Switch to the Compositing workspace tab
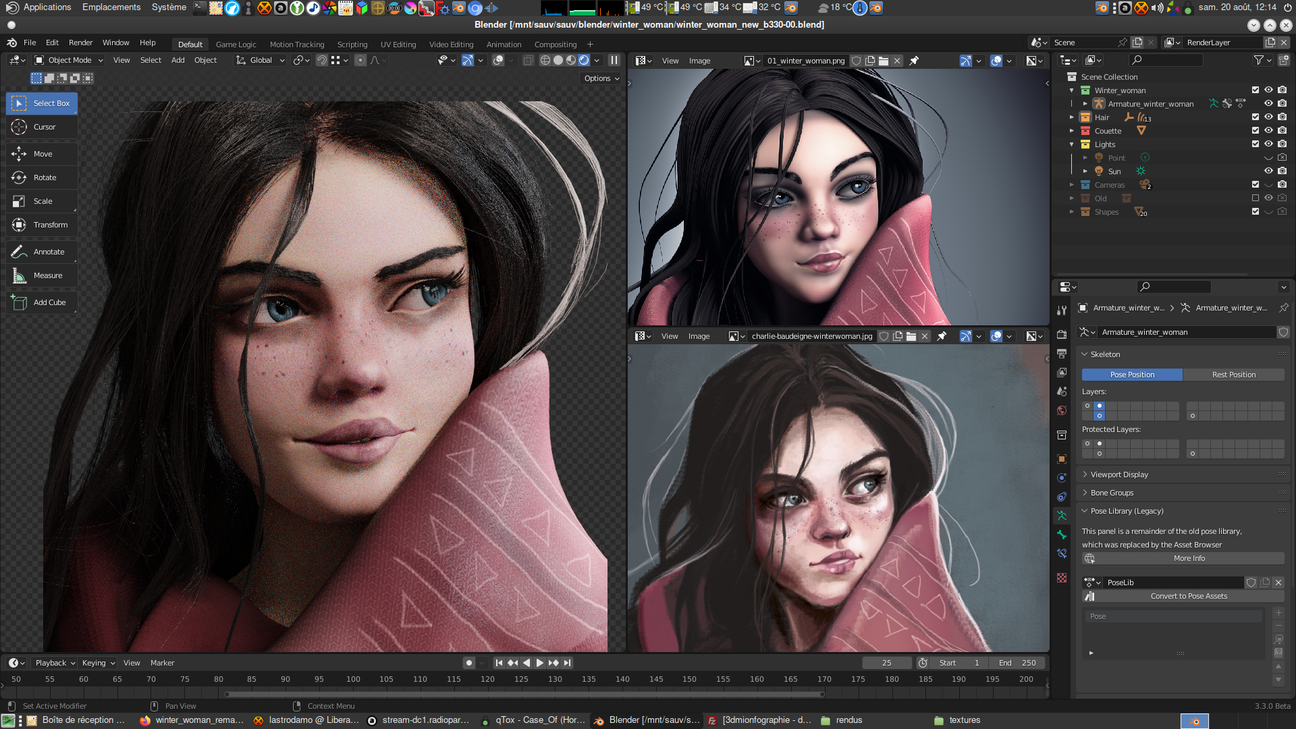The image size is (1296, 729). [556, 45]
